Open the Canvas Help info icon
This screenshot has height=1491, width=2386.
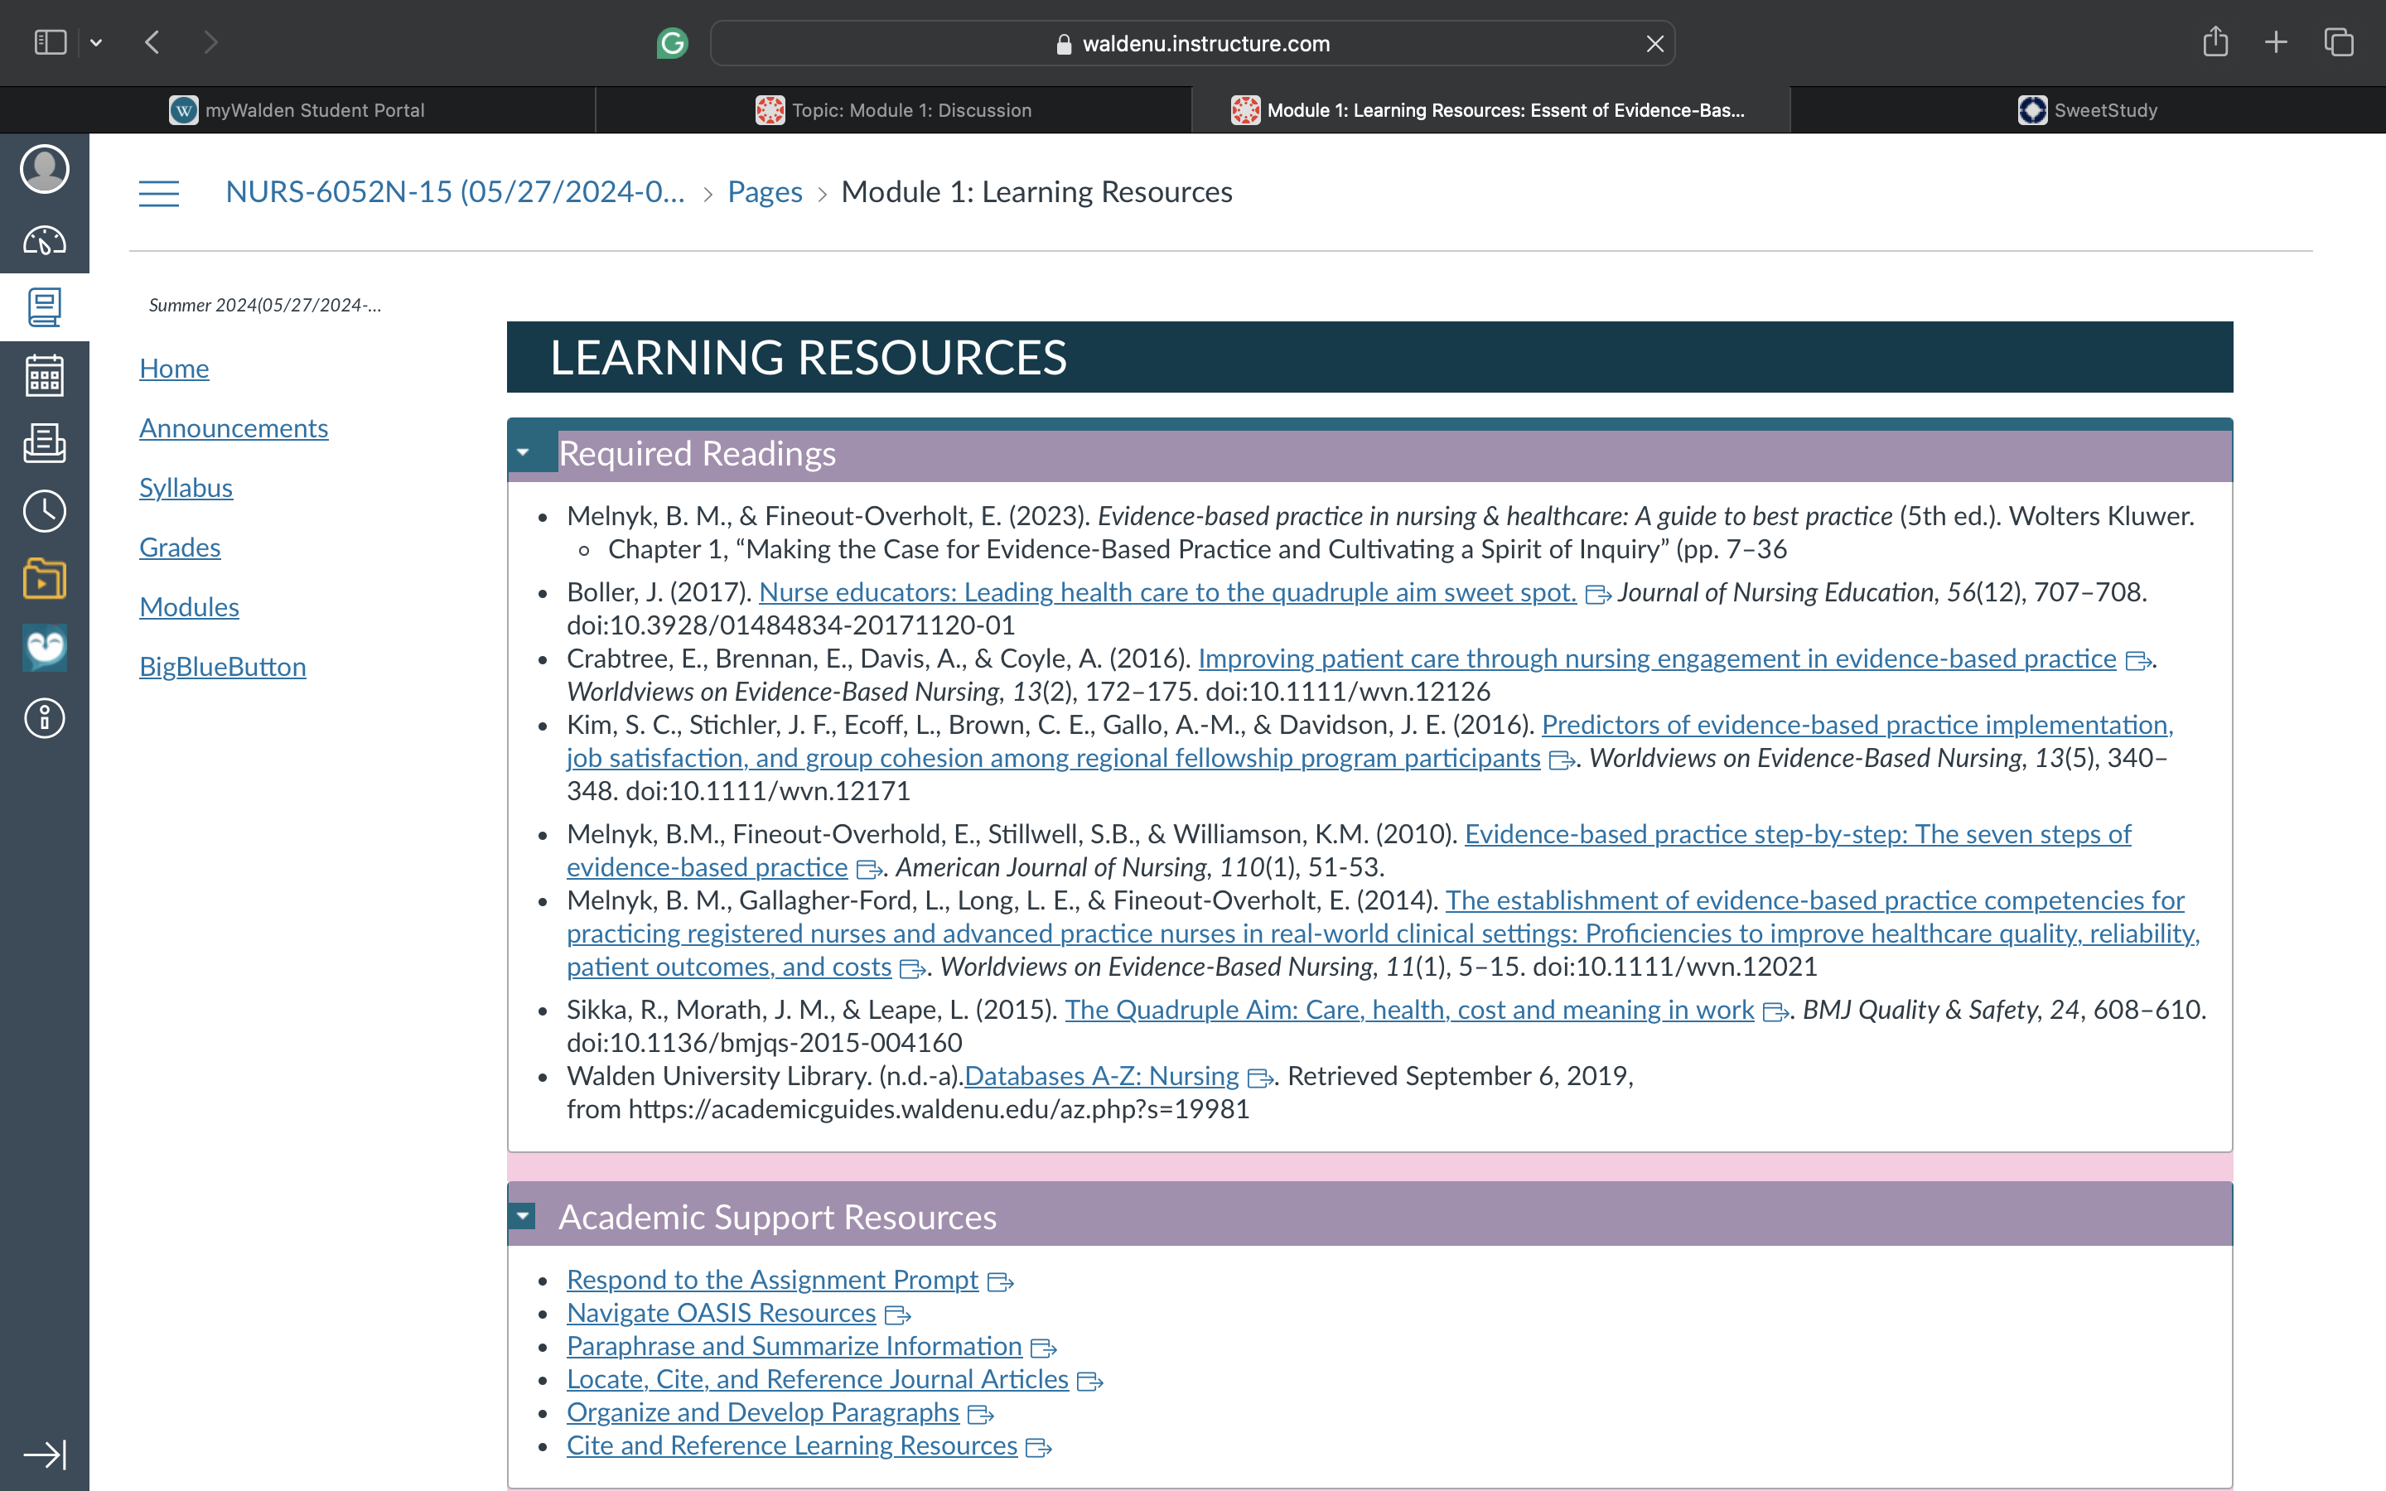45,718
